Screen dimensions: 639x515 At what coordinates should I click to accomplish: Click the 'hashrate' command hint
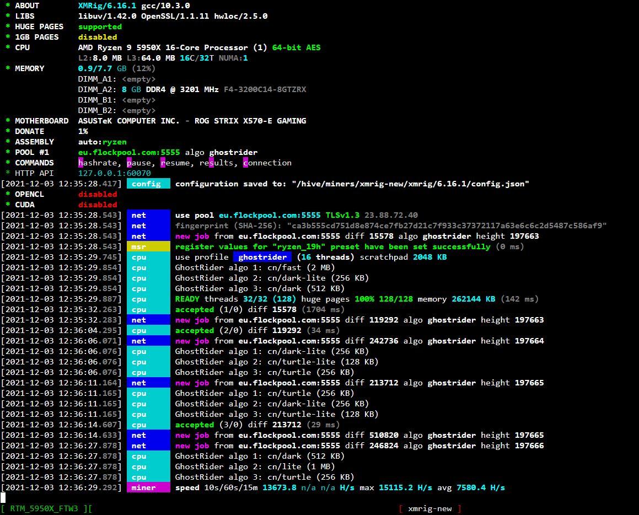pos(98,163)
